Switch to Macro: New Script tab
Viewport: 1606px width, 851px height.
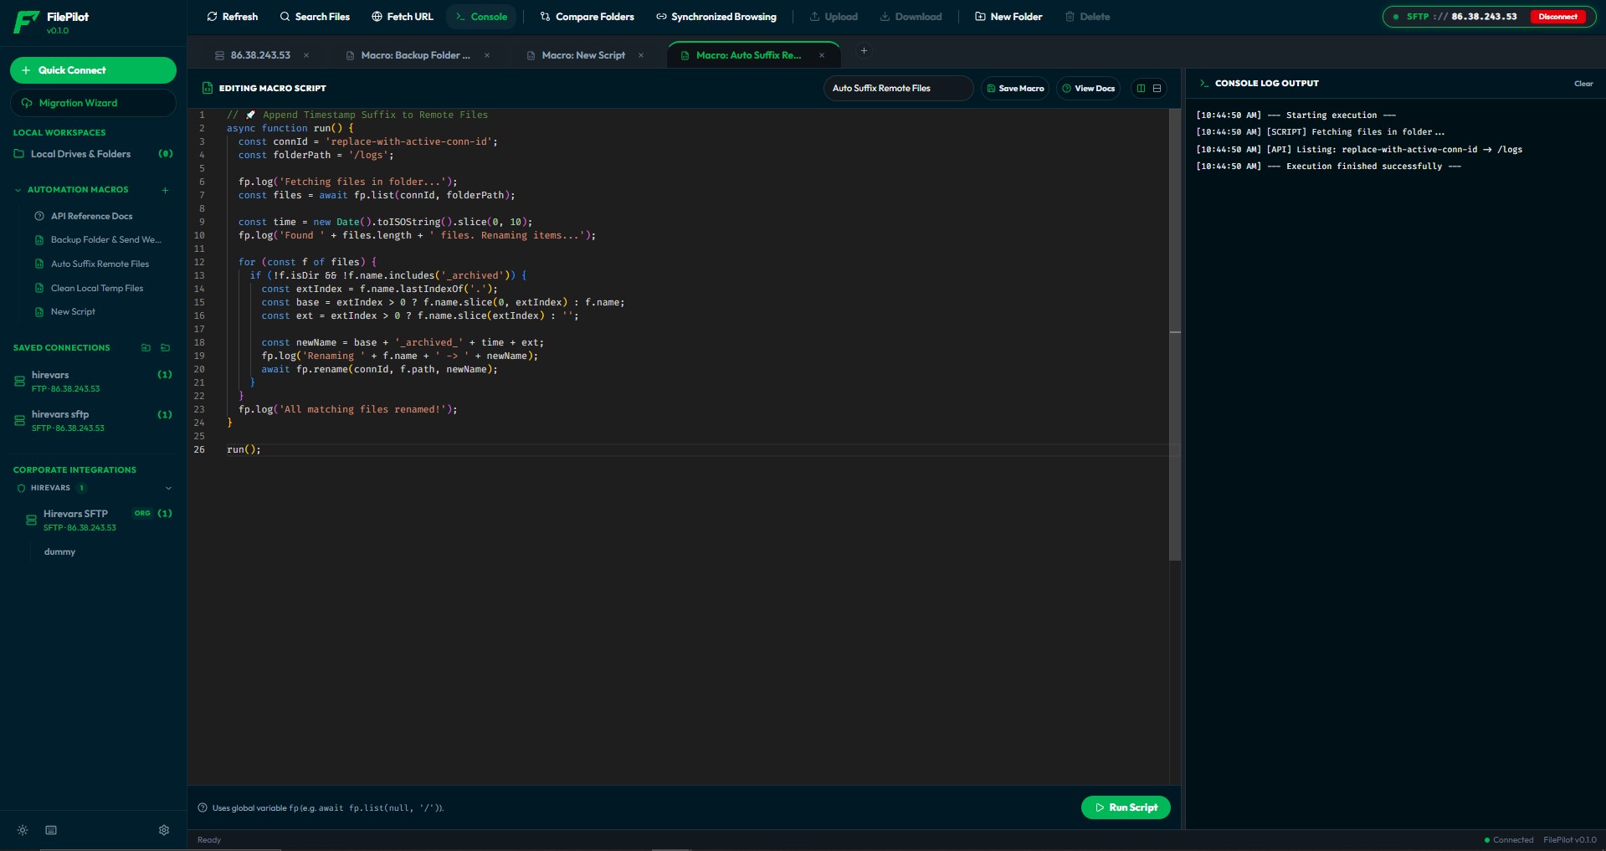tap(583, 55)
